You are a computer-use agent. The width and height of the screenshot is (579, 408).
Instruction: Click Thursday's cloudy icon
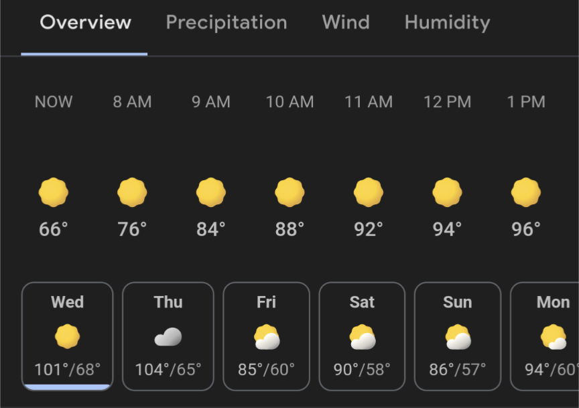(168, 337)
